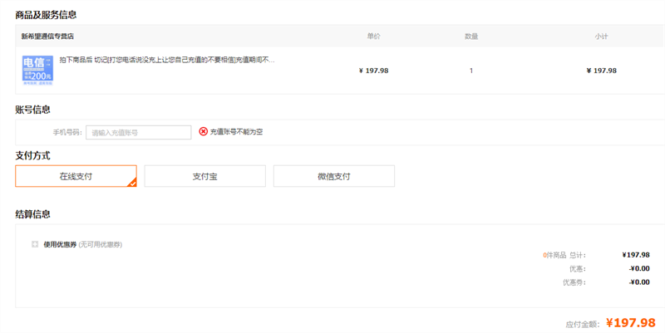
Task: Open the 新希里通信专营店 store link
Action: [47, 37]
